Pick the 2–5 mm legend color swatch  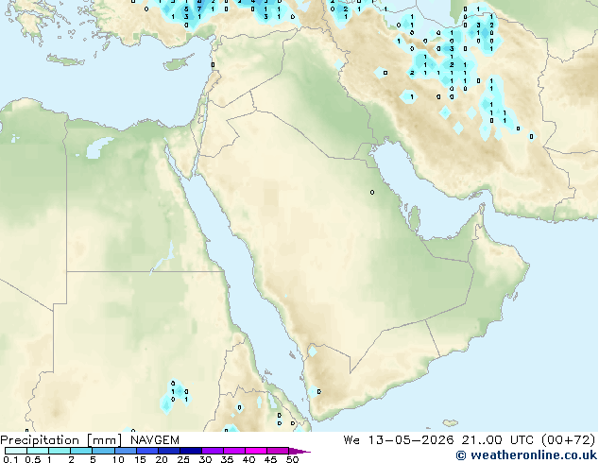81,451
